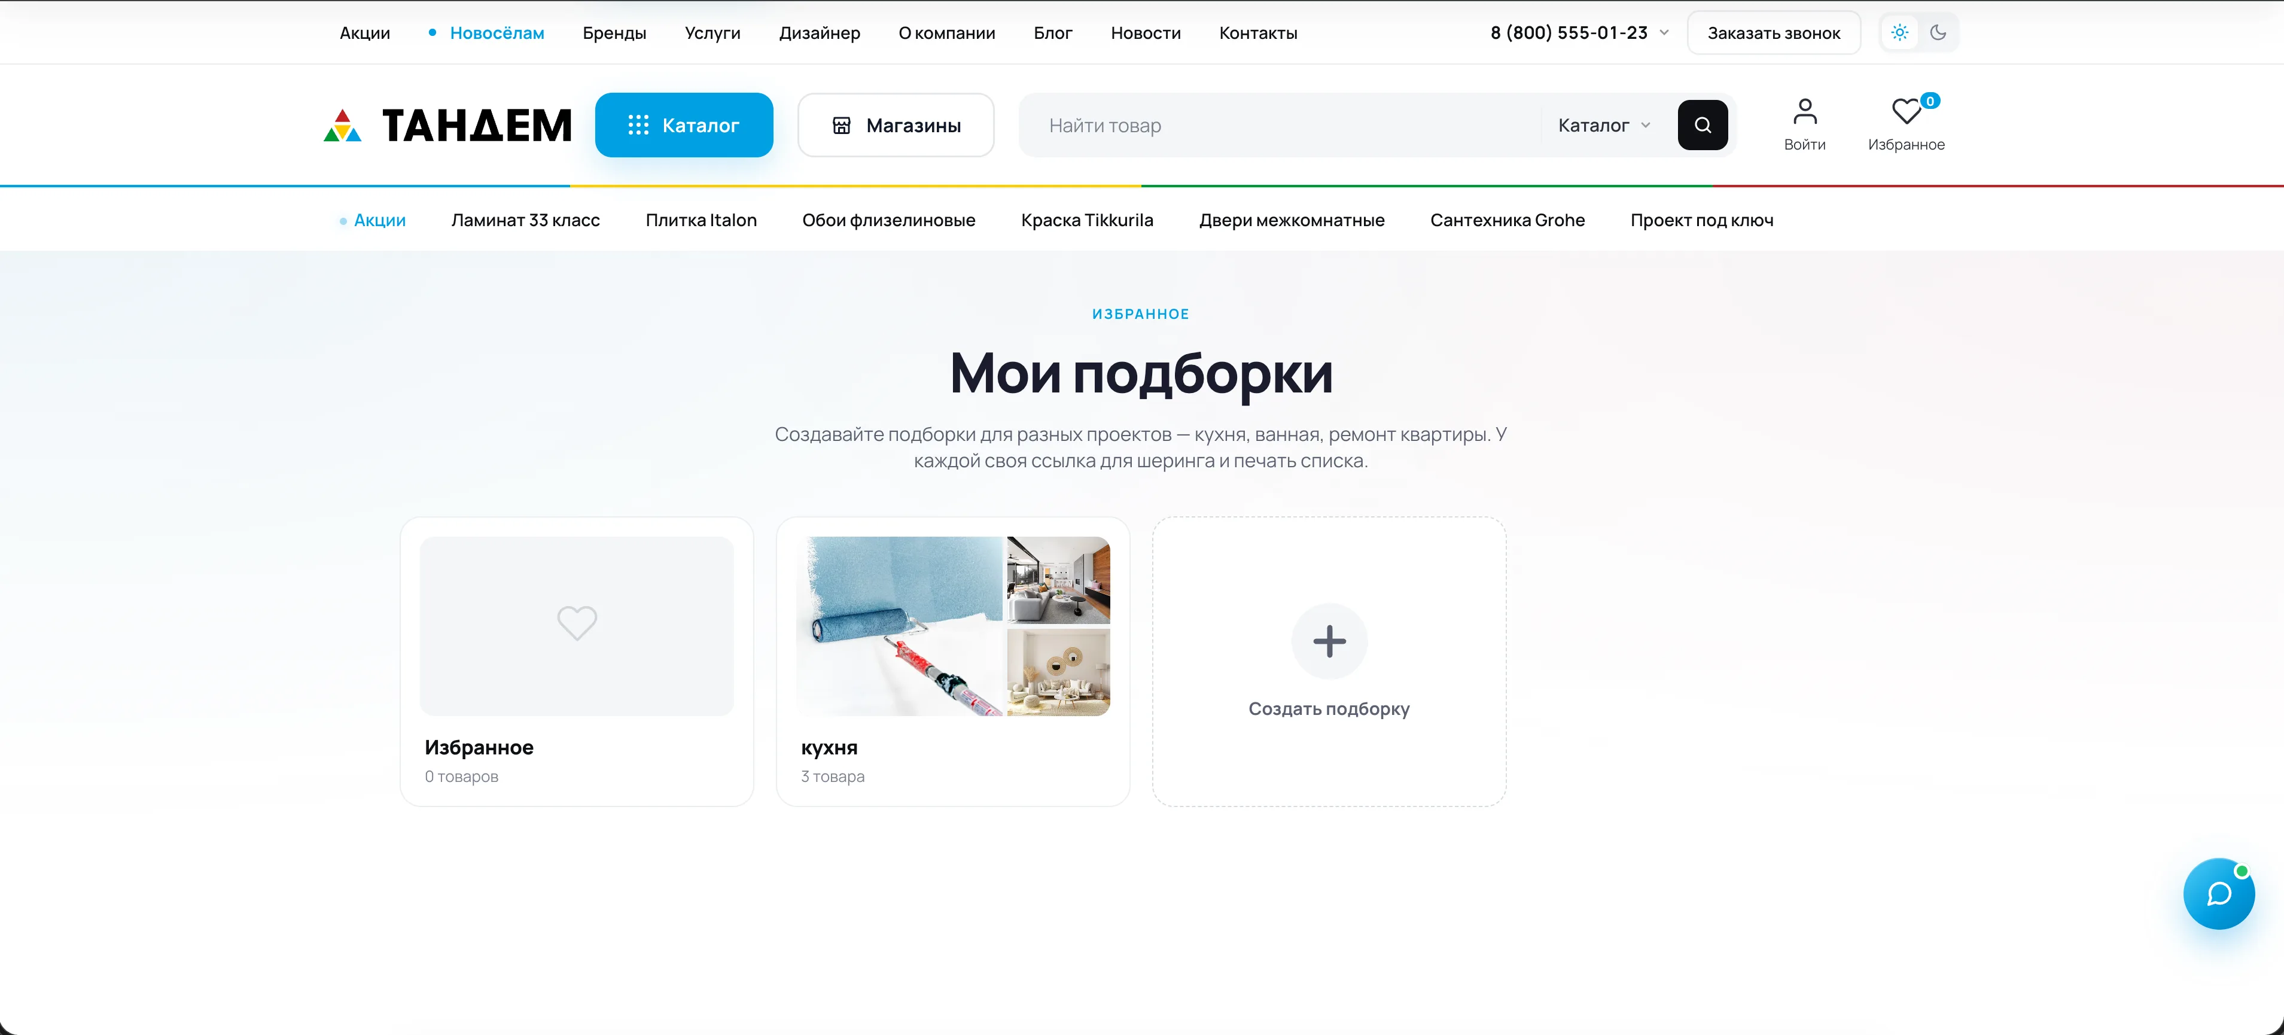Open Новости menu item
This screenshot has height=1035, width=2284.
[x=1146, y=33]
